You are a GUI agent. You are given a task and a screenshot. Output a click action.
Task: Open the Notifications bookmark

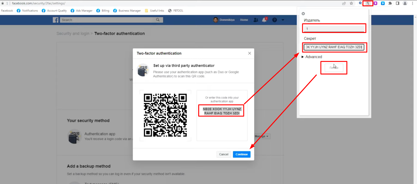coord(27,11)
